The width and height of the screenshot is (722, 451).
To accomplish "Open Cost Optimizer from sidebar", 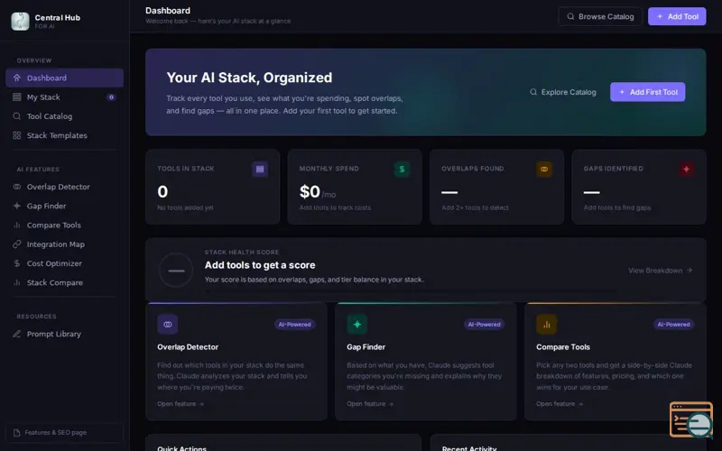I will [64, 263].
